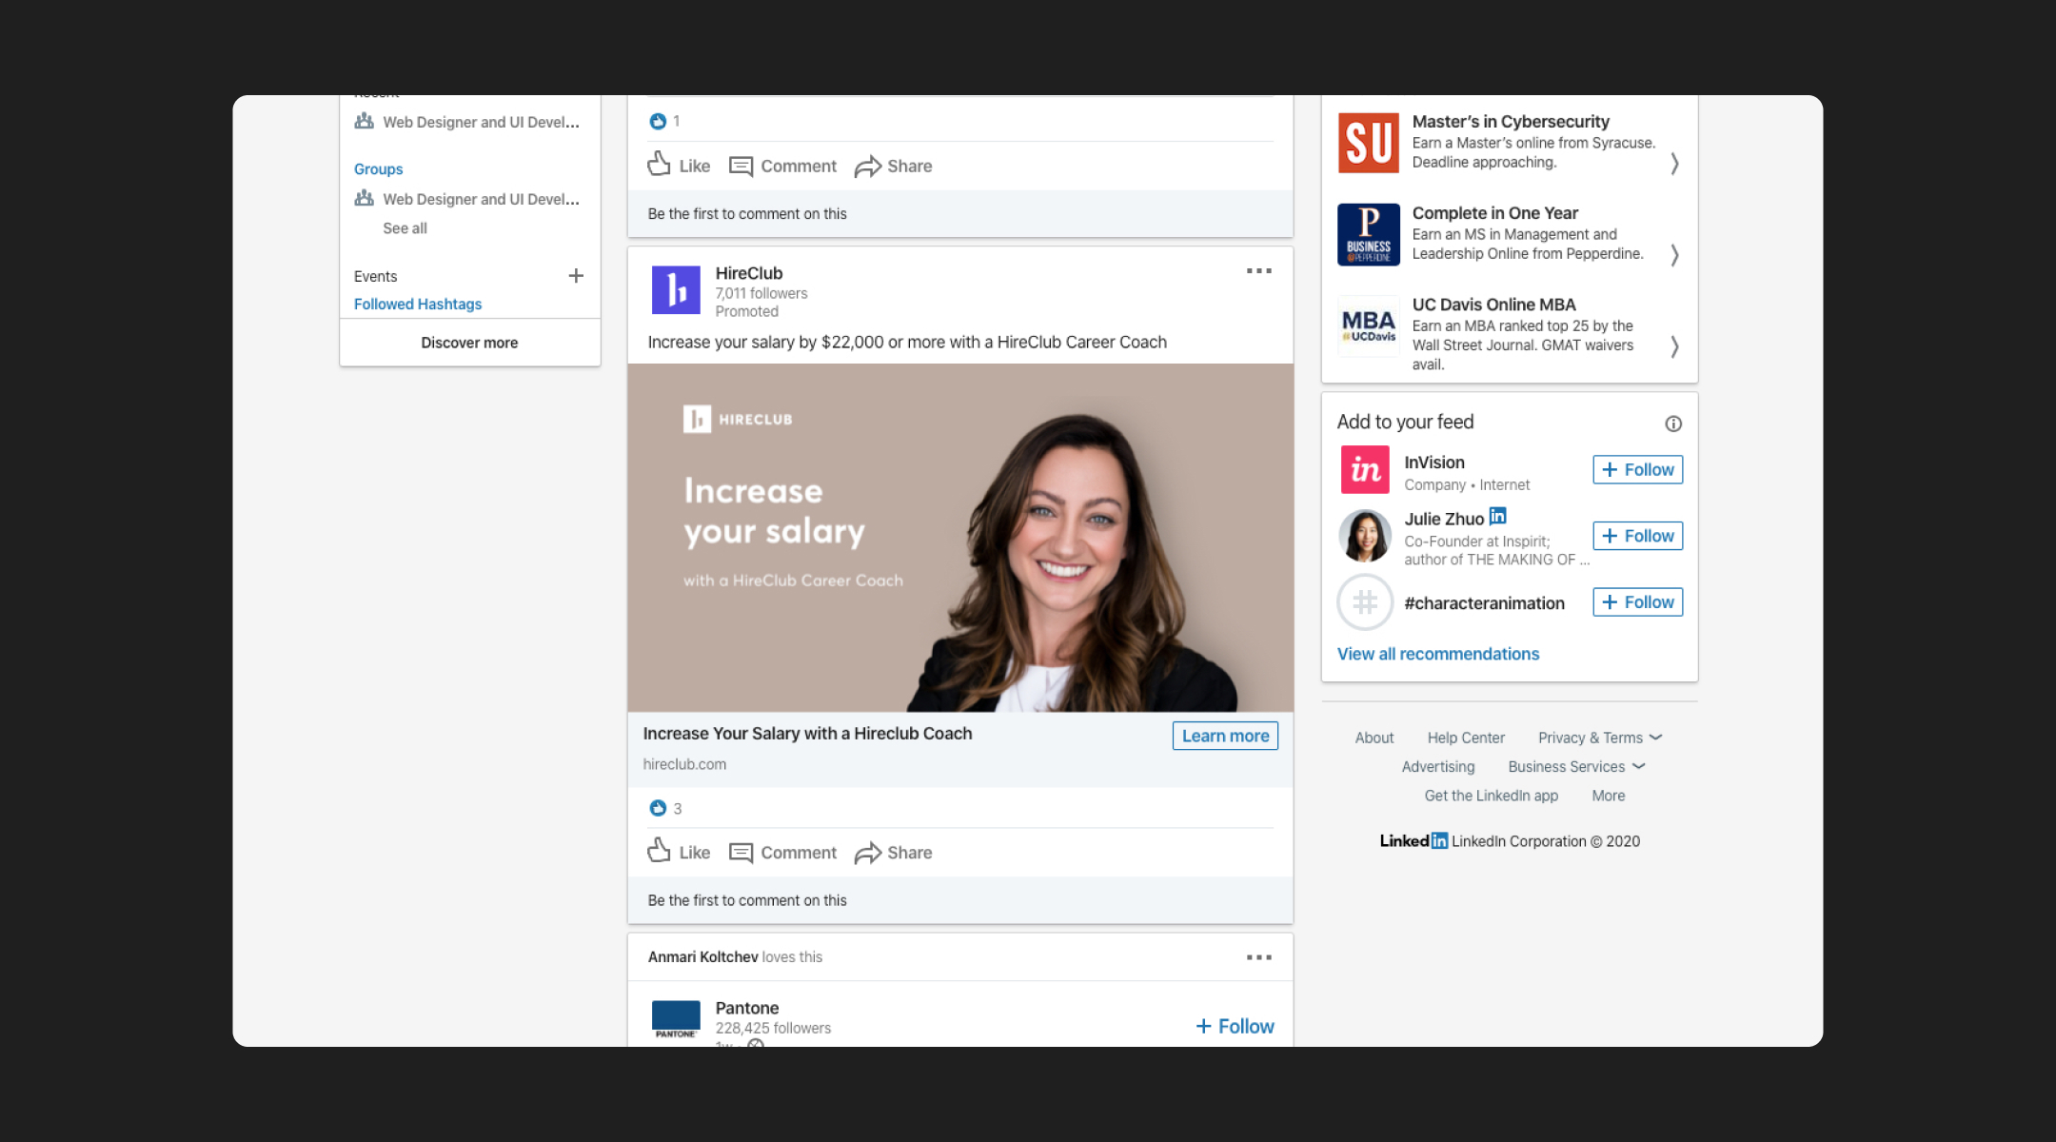This screenshot has width=2056, height=1142.
Task: Click Increase Your Salary with a Hireclub Coach headline
Action: [x=807, y=734]
